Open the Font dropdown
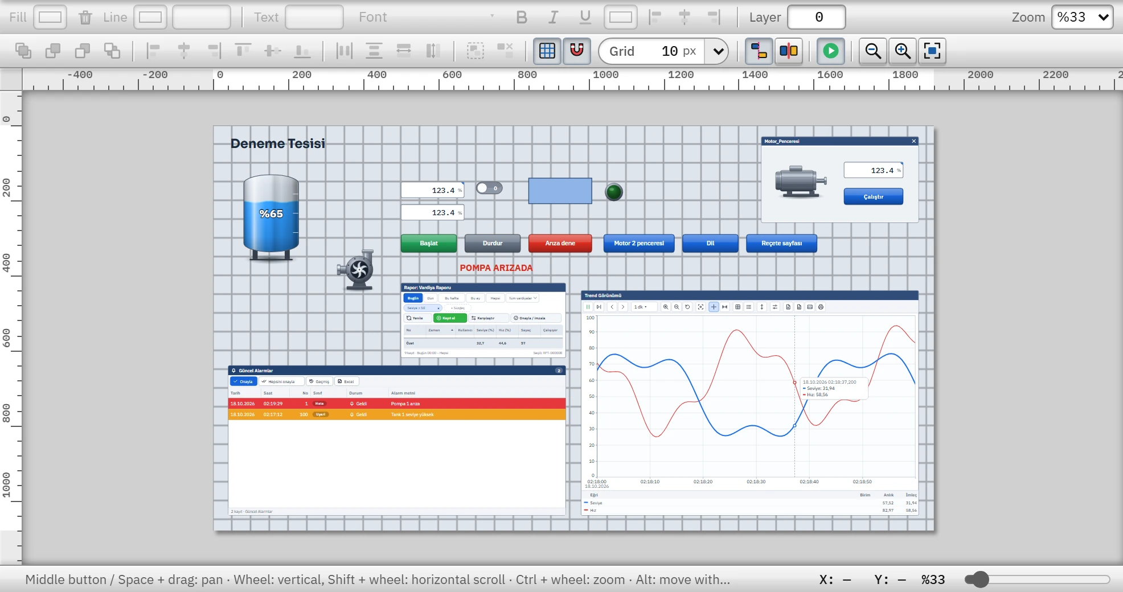1123x592 pixels. tap(426, 17)
